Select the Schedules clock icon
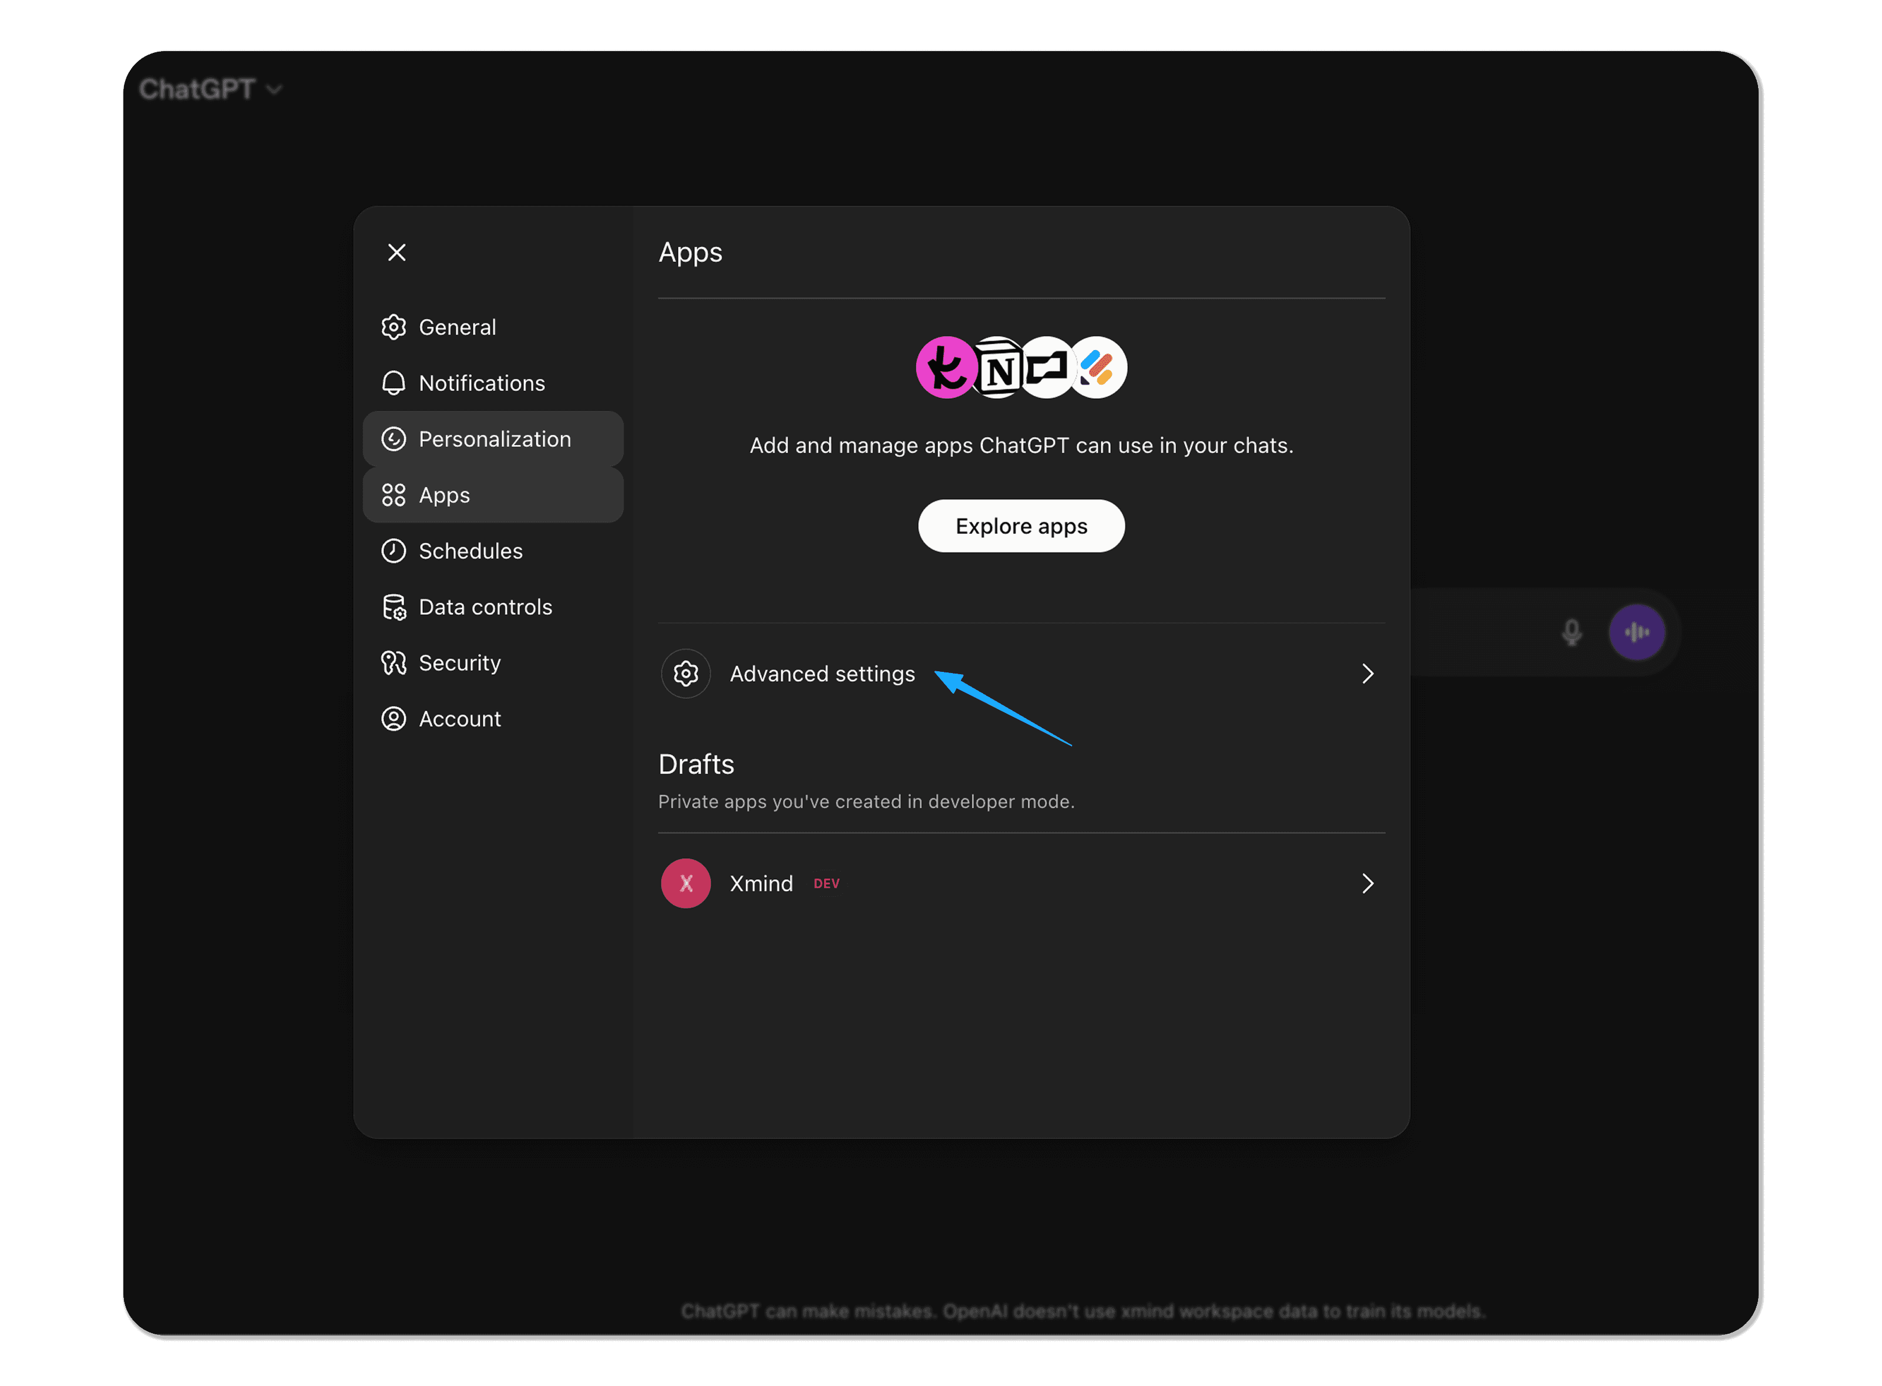 [x=394, y=550]
